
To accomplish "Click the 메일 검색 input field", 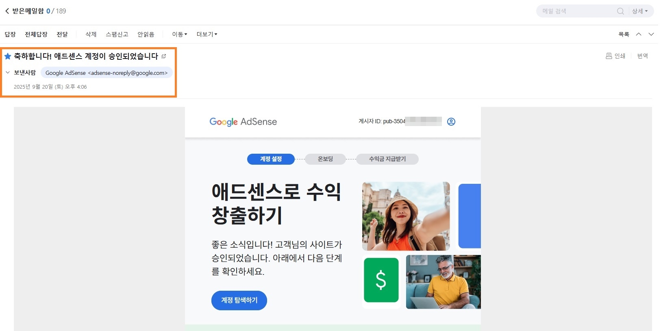I will (x=577, y=11).
